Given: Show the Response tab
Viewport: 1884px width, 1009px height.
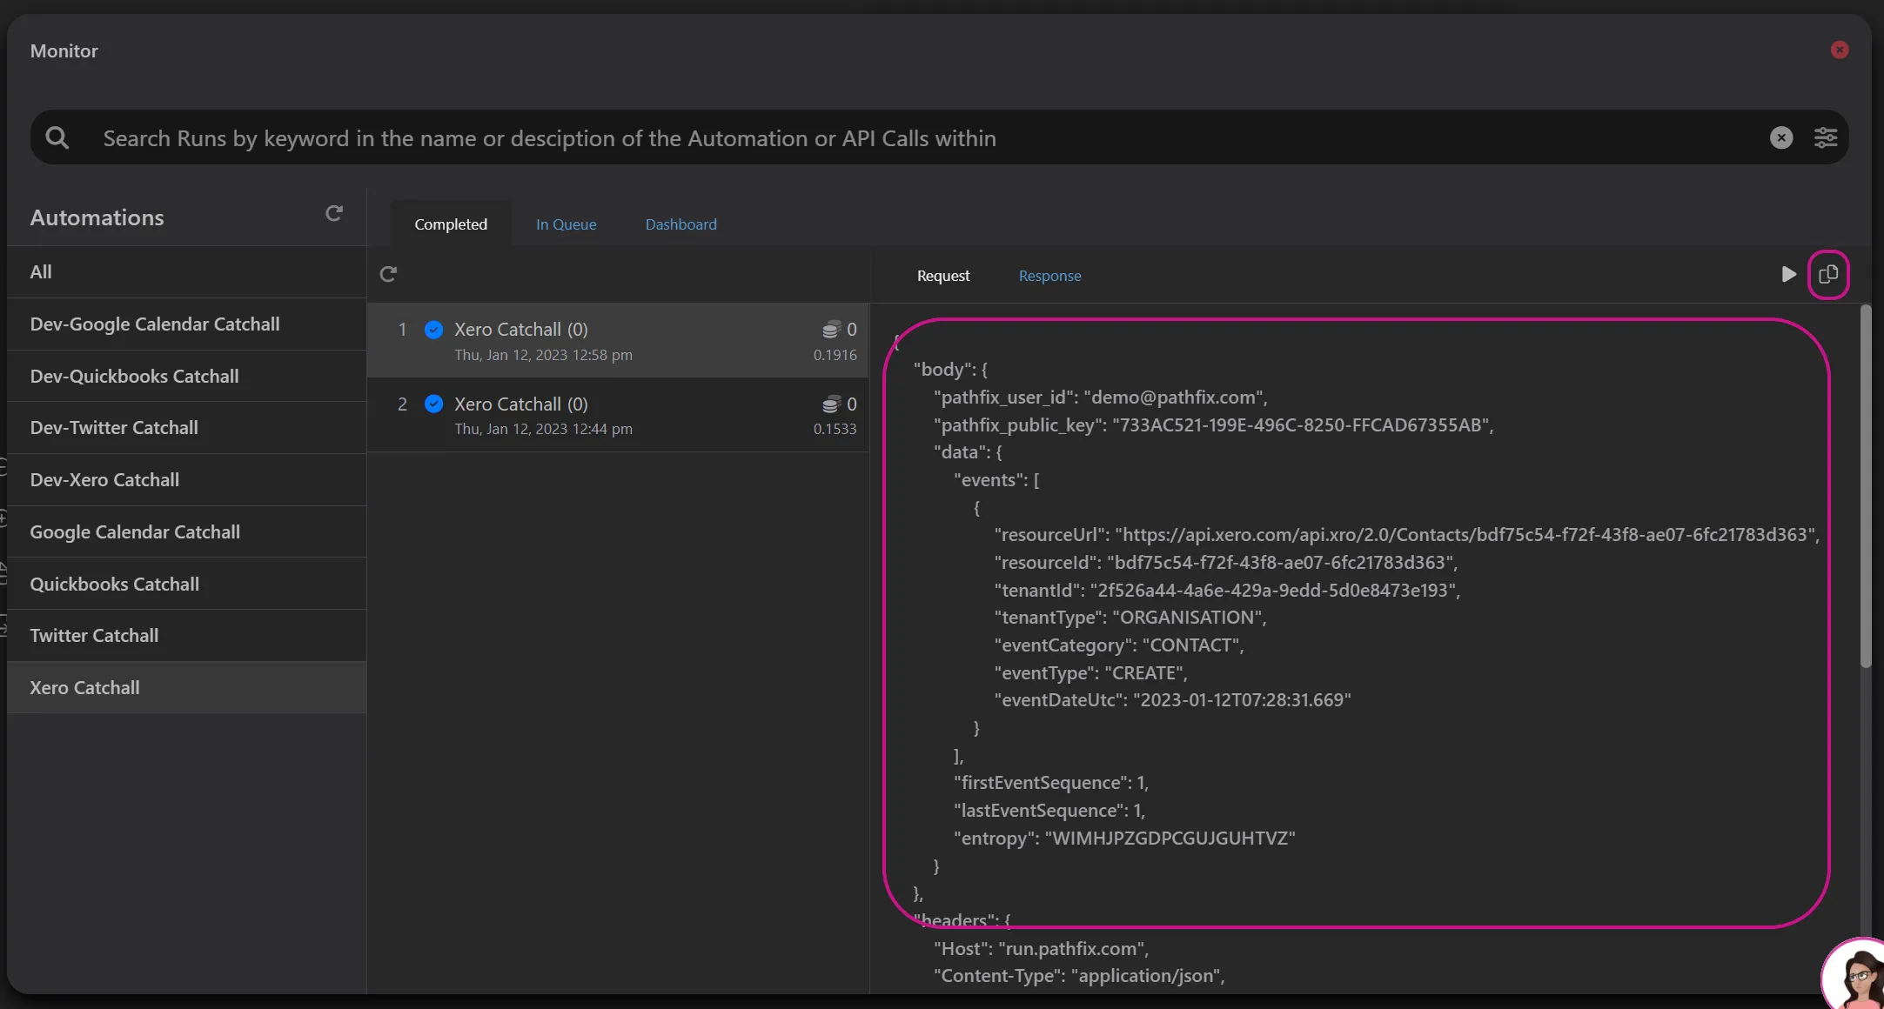Looking at the screenshot, I should (1049, 276).
